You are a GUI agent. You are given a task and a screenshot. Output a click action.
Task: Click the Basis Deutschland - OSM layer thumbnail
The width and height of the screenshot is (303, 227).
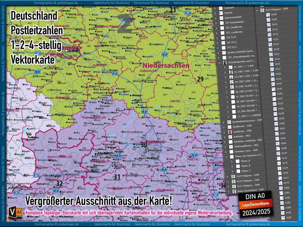(x=234, y=190)
